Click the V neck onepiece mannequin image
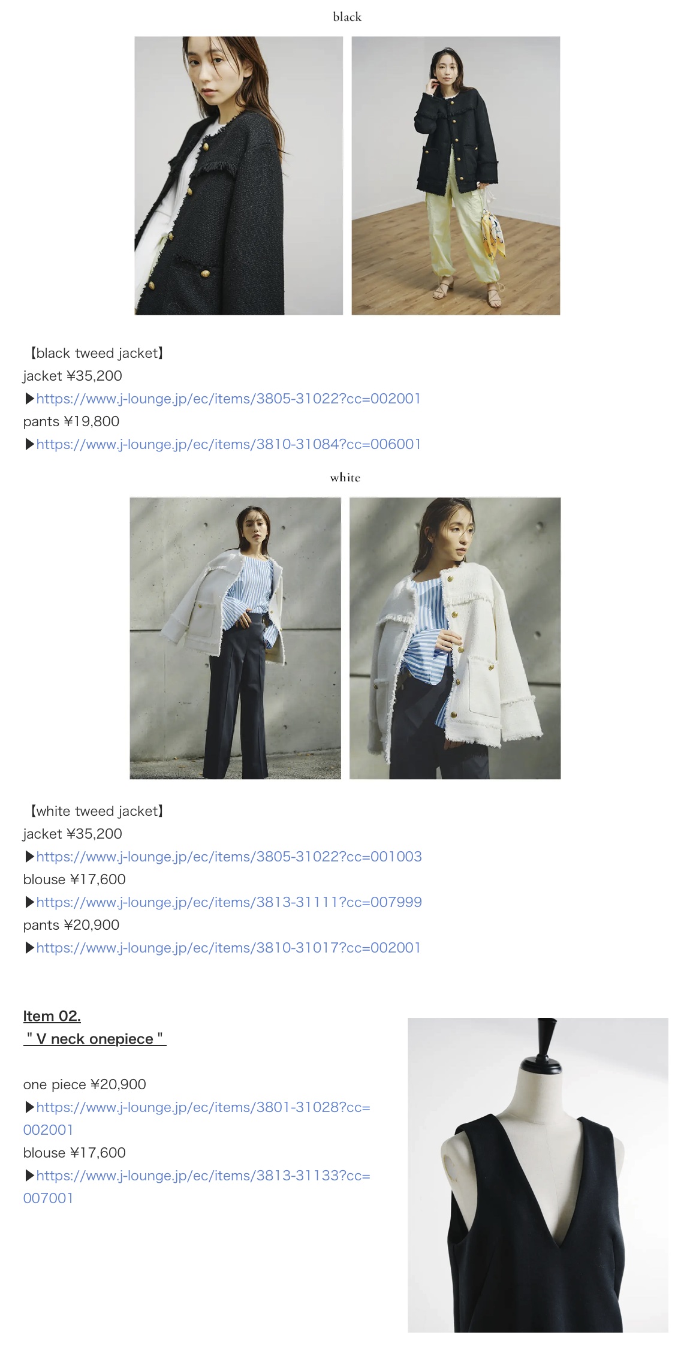The height and width of the screenshot is (1350, 693). [538, 1175]
